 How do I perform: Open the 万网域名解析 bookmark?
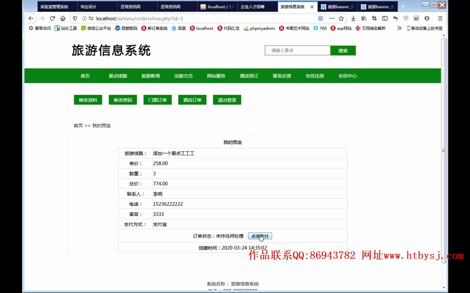click(x=370, y=28)
